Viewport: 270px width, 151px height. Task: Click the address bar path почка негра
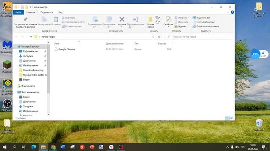click(48, 37)
